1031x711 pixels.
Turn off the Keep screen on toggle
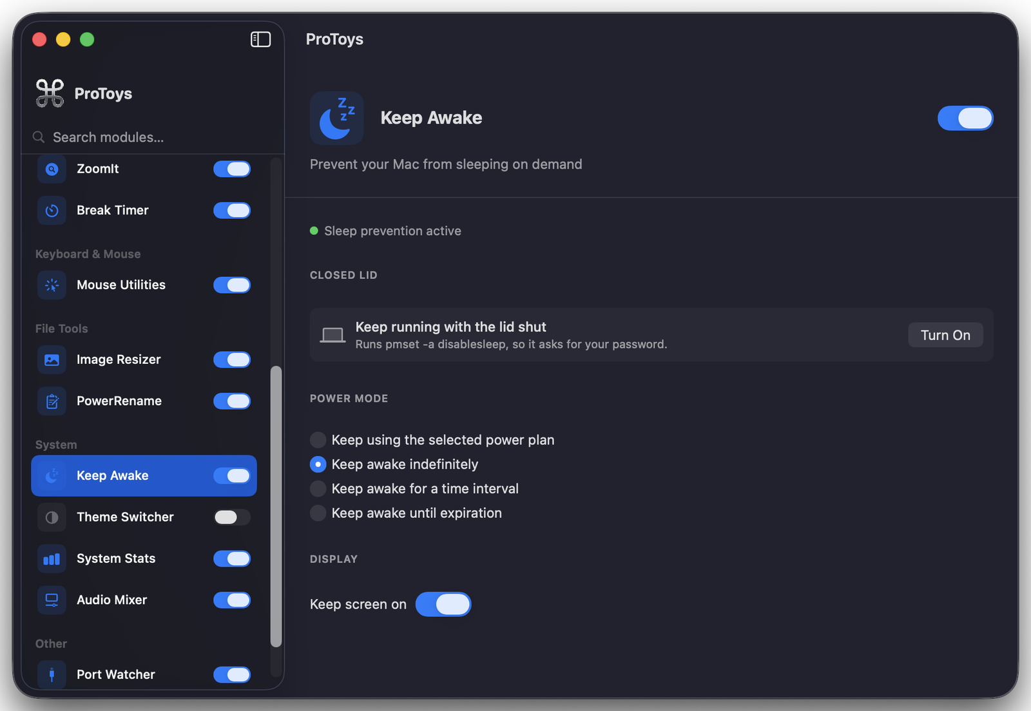tap(443, 605)
